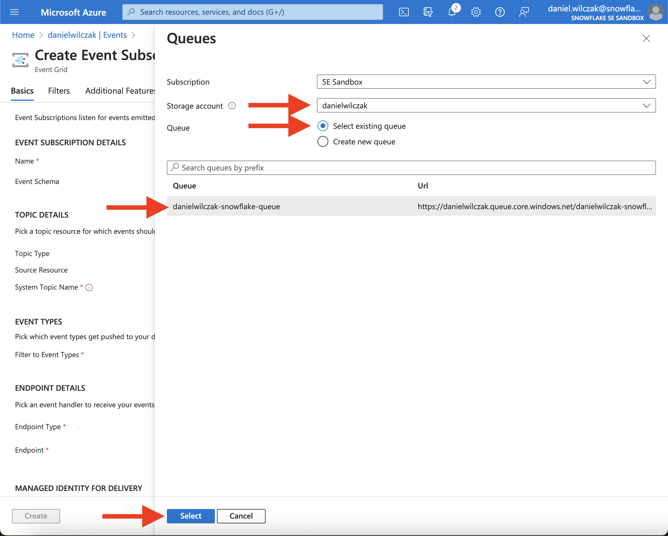Click the queue URL cell text
The width and height of the screenshot is (668, 536).
[535, 206]
